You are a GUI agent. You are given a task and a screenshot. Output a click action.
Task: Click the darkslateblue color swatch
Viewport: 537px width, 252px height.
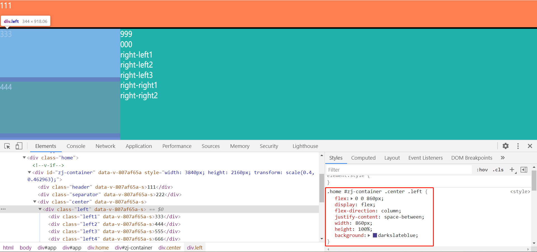point(375,235)
